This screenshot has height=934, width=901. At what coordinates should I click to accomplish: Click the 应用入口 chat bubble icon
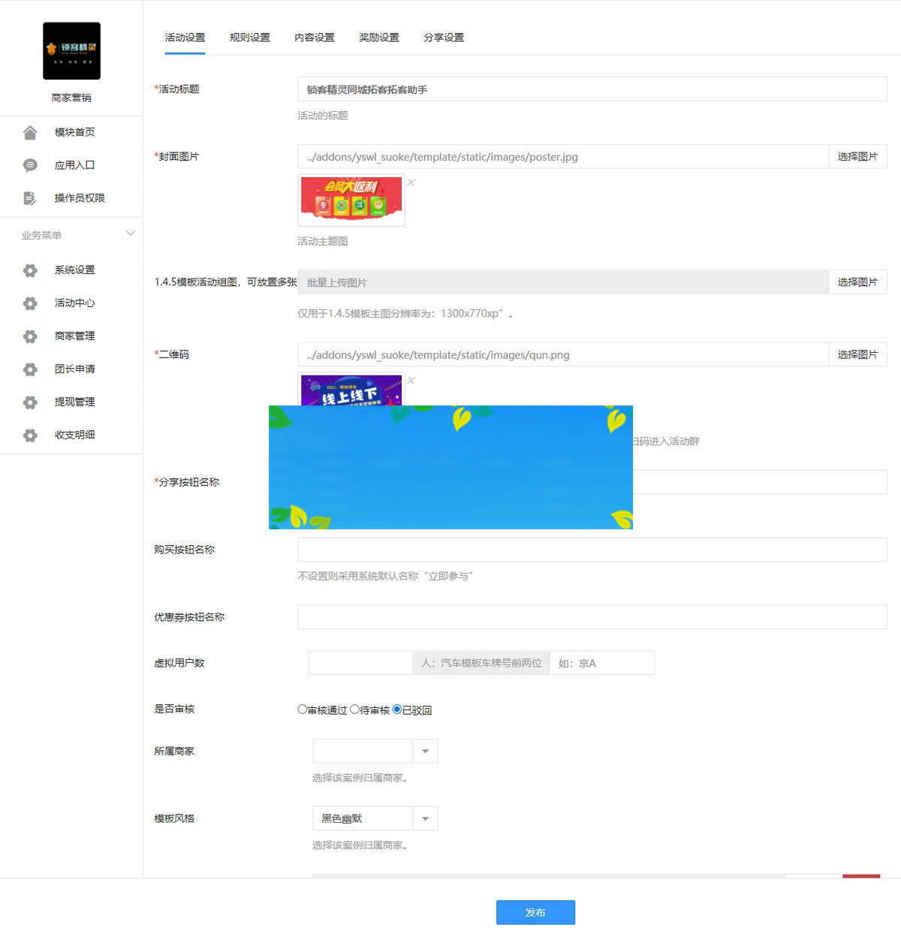tap(30, 165)
